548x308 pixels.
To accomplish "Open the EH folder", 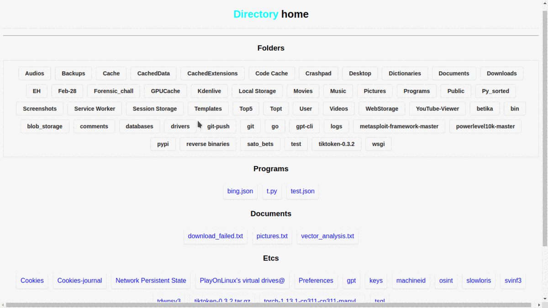I will (x=37, y=91).
